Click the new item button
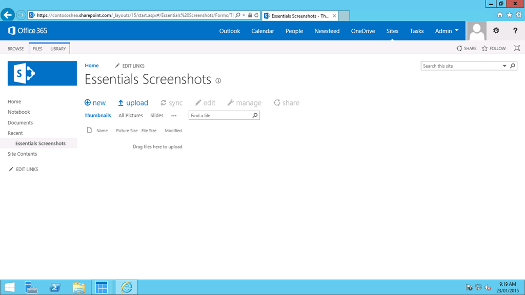This screenshot has width=525, height=295. pyautogui.click(x=95, y=103)
